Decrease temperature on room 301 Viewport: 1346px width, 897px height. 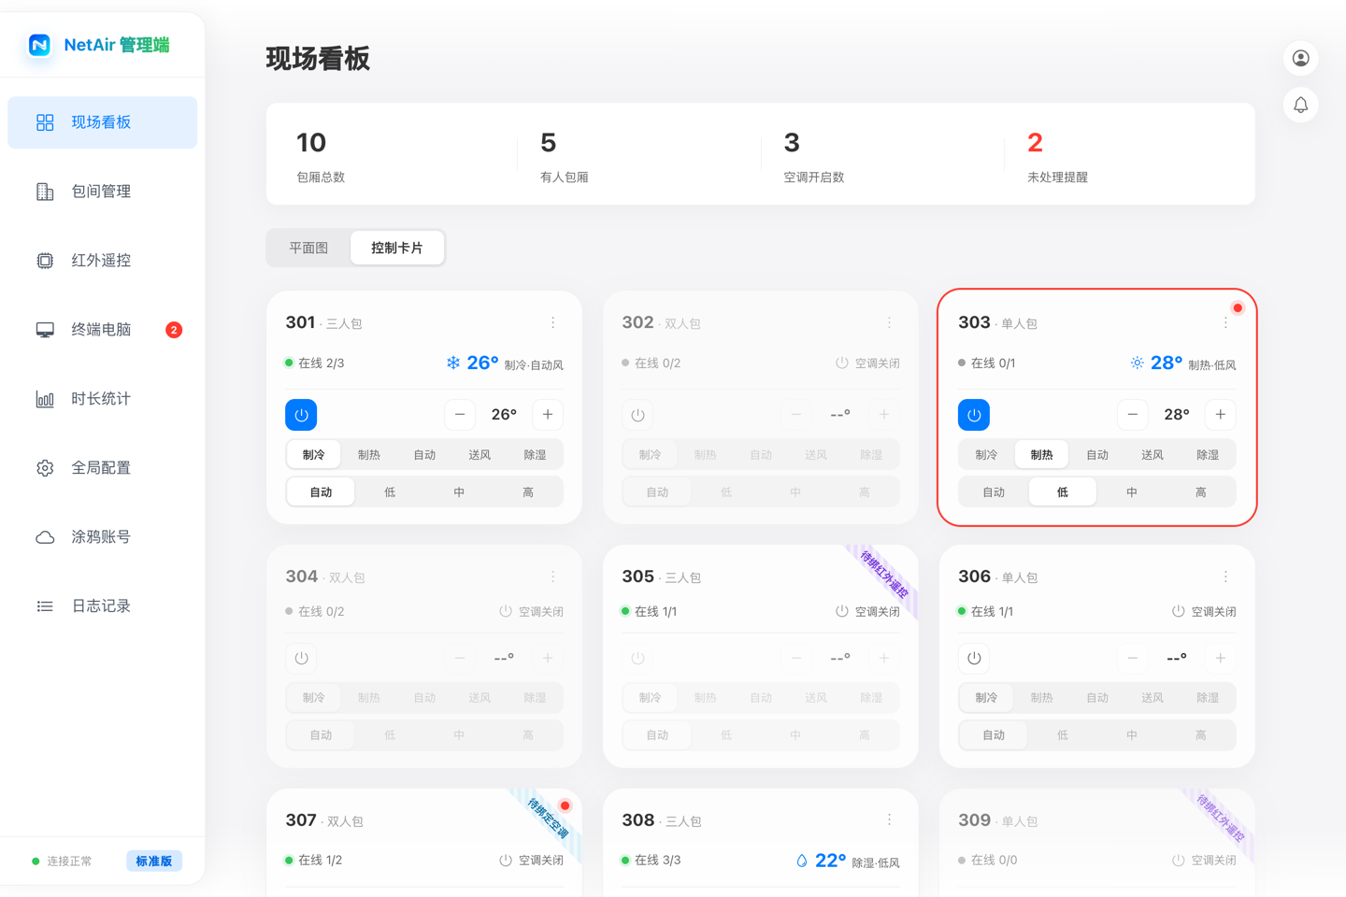tap(460, 415)
